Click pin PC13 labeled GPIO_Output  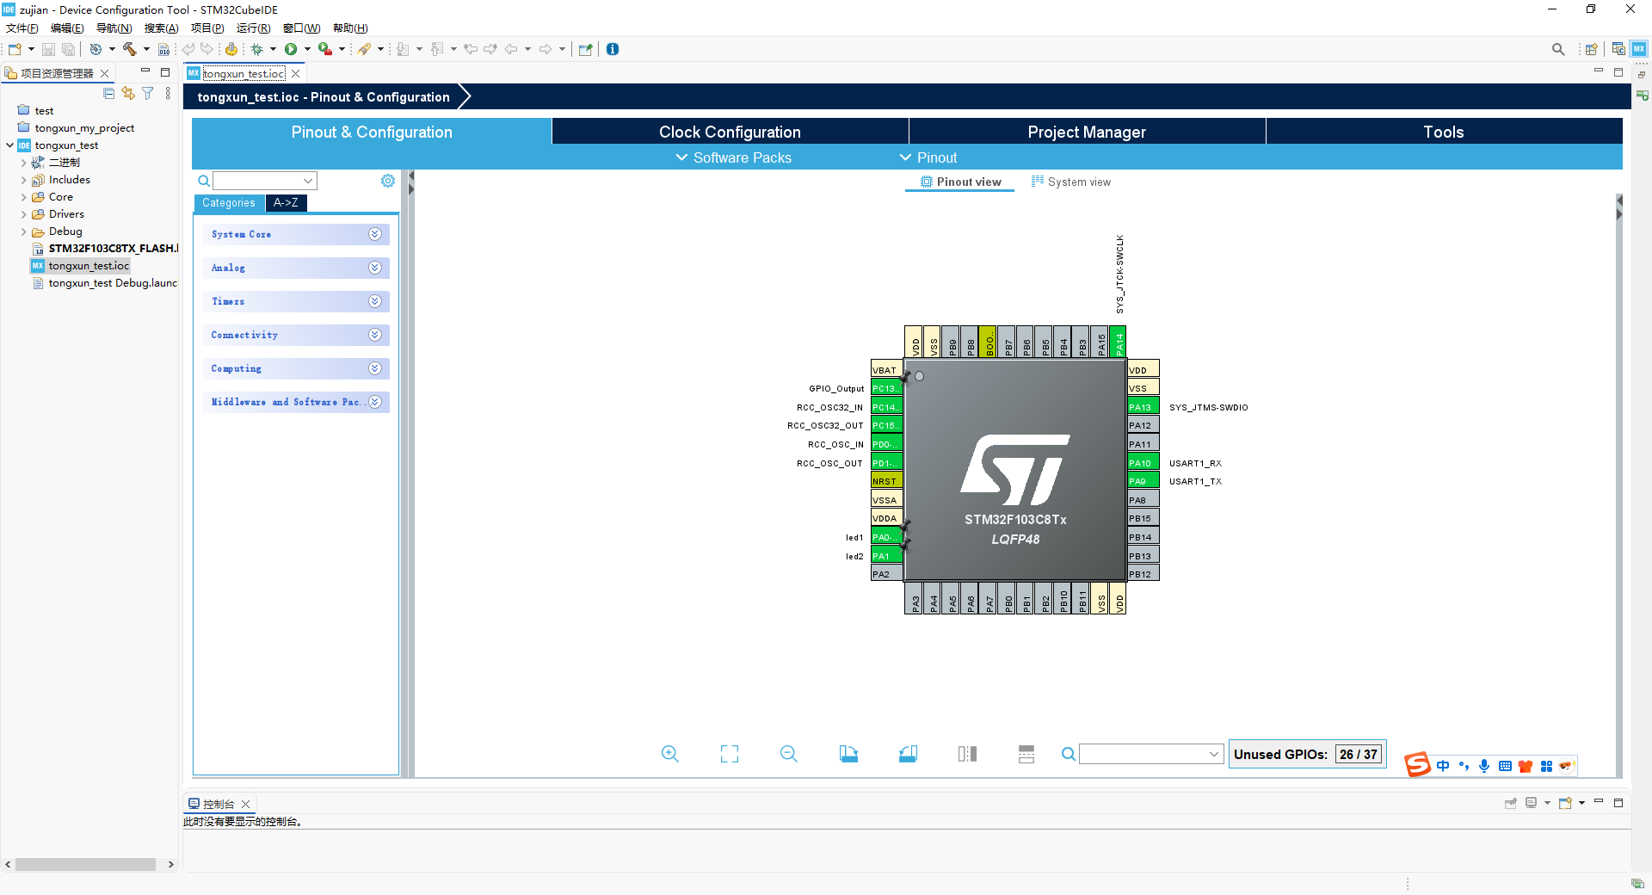[885, 388]
